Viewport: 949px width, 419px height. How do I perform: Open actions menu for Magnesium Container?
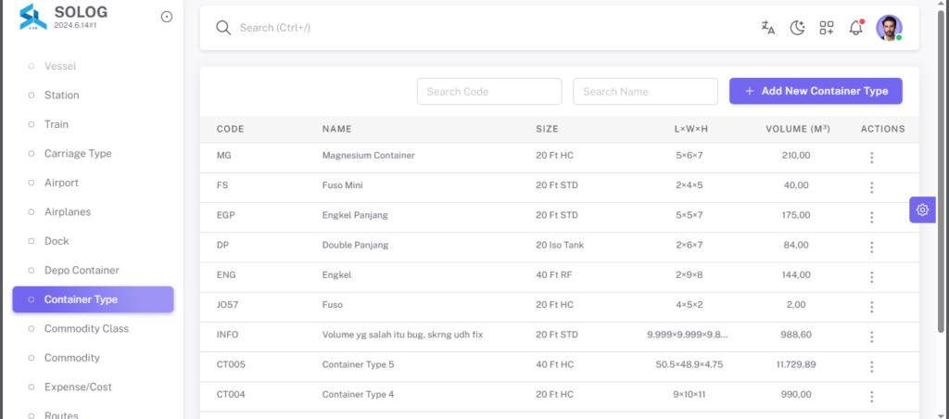(x=871, y=158)
